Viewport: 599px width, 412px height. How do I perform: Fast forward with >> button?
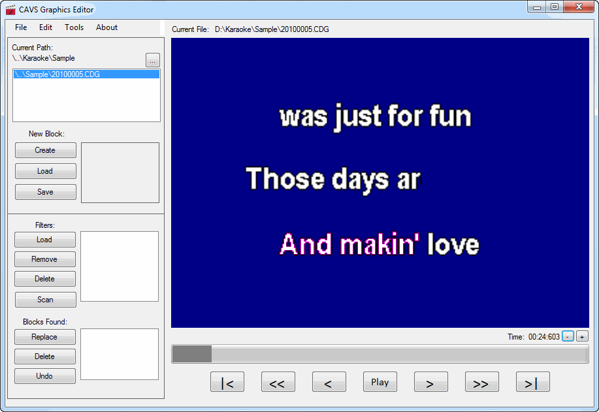(481, 382)
